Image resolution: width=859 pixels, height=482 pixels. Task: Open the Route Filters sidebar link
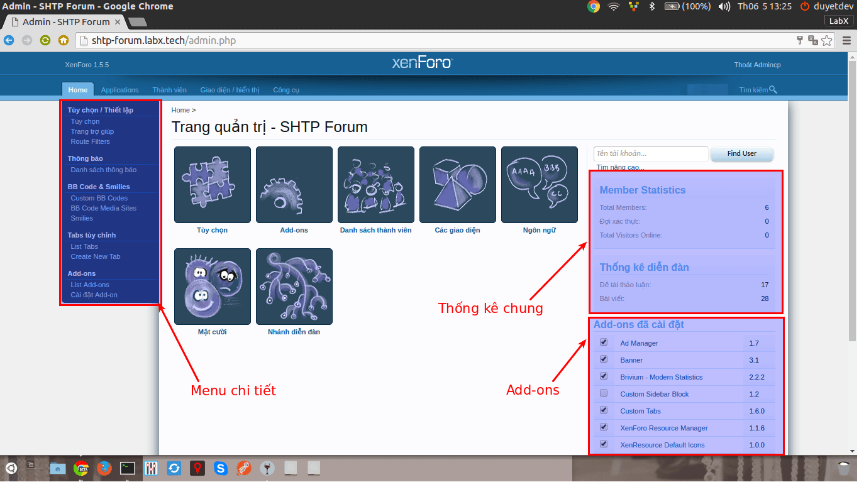90,141
